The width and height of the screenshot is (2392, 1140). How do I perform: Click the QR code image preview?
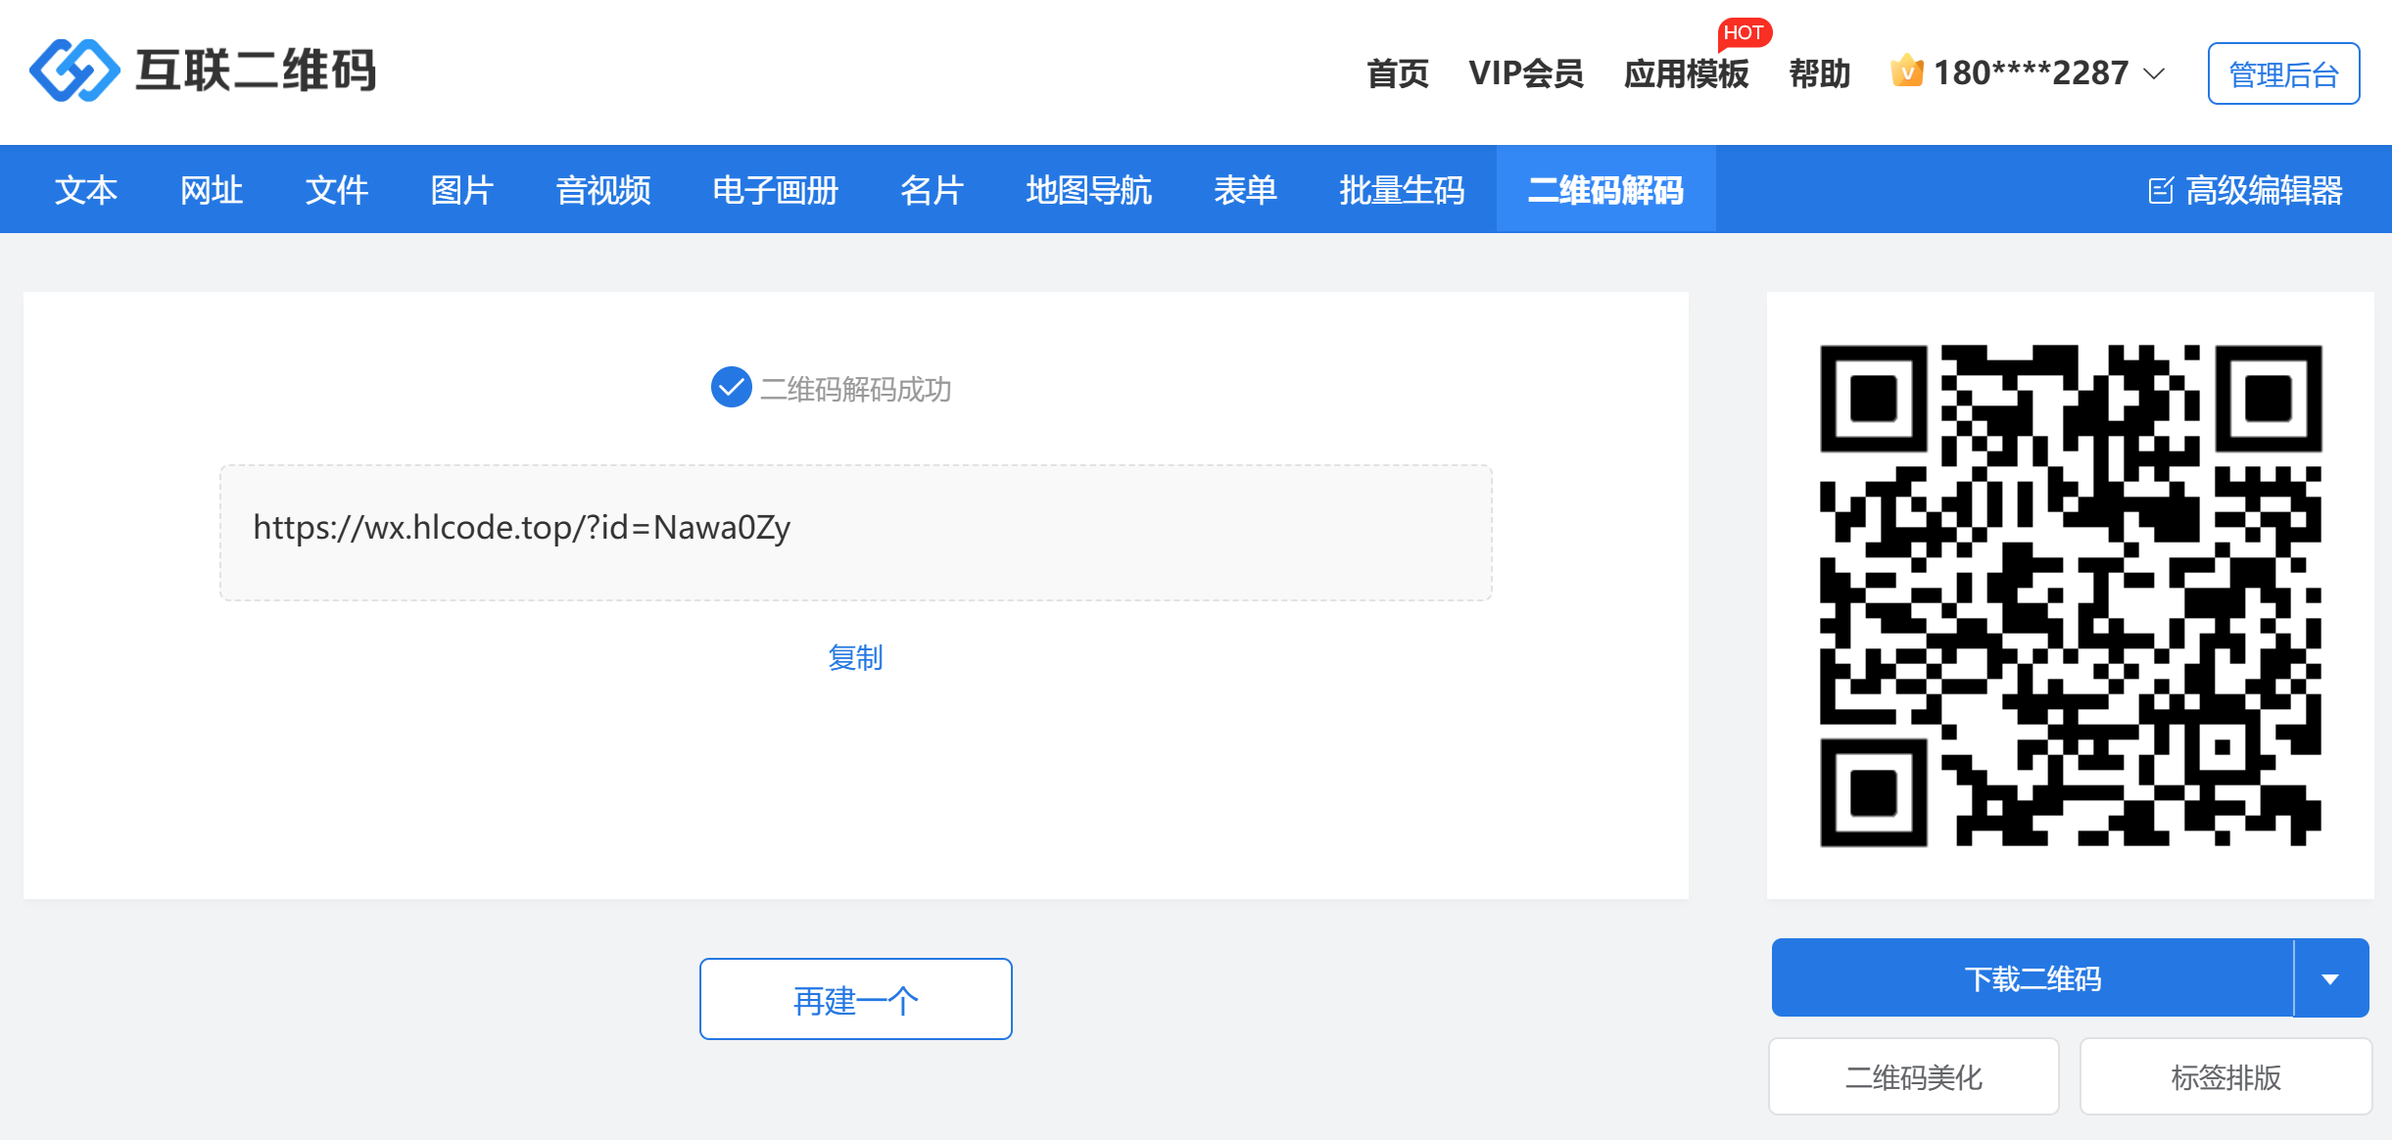2071,595
